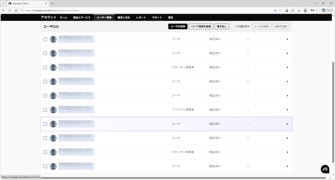Open the tab list dropdown chevron
Screen dimensions: 335x180
click(3, 3)
